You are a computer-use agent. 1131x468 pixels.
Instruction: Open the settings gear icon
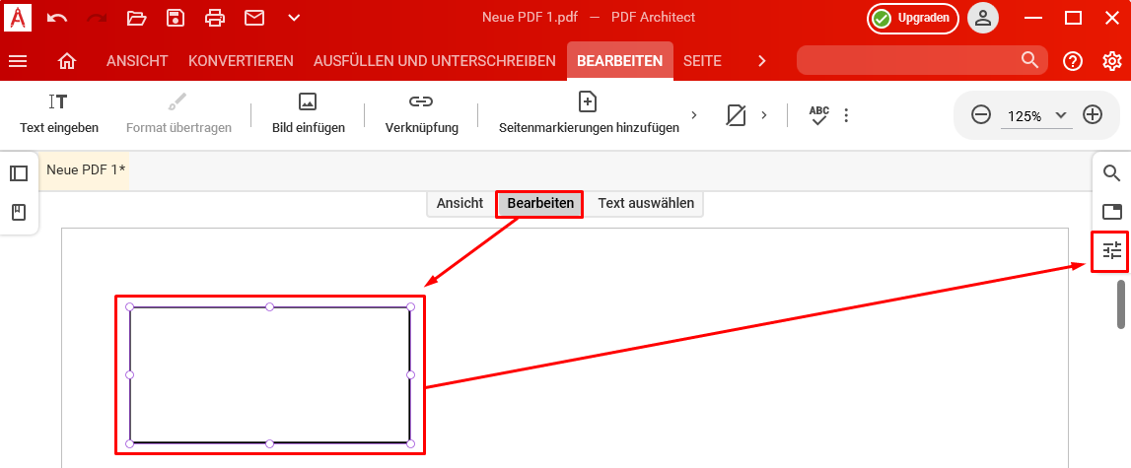point(1112,61)
